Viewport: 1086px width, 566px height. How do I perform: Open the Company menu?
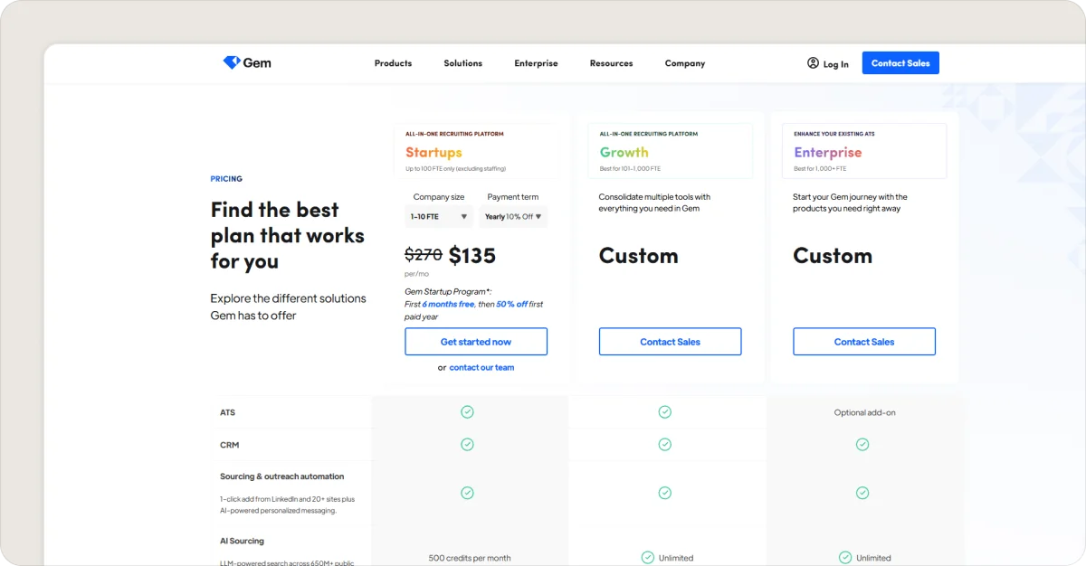click(x=684, y=63)
